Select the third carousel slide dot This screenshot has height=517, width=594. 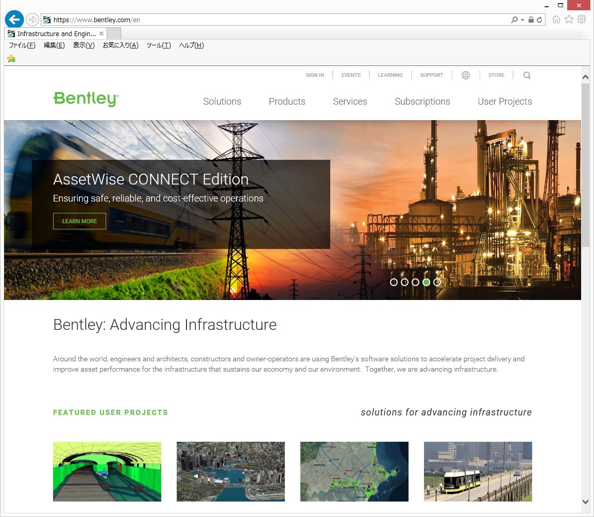pos(415,282)
